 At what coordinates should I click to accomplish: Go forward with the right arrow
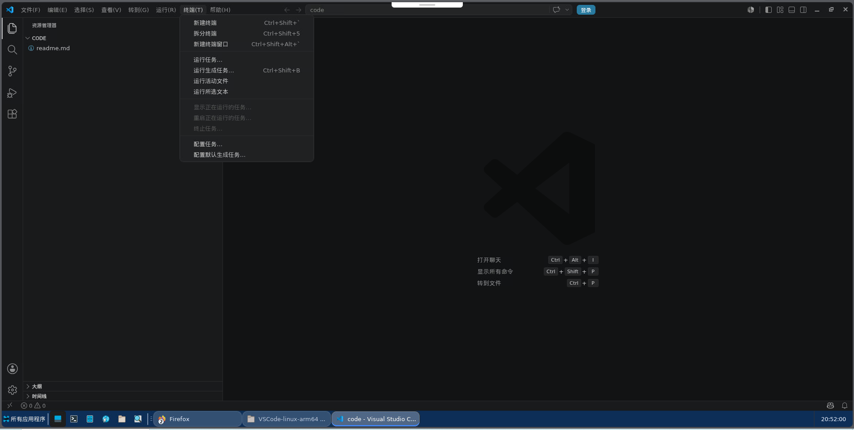pos(299,10)
